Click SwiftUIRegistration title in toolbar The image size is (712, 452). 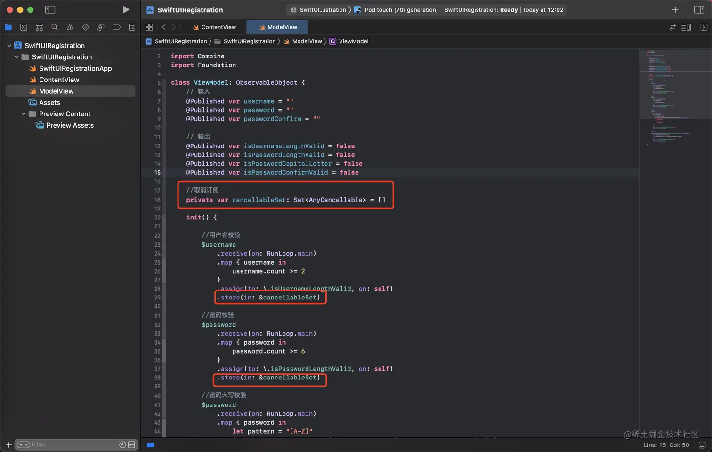[190, 10]
